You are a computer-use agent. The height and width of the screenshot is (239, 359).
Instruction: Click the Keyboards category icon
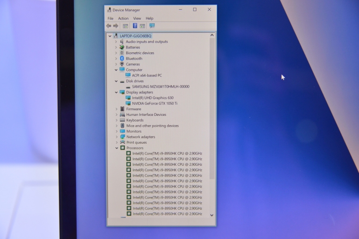[122, 120]
